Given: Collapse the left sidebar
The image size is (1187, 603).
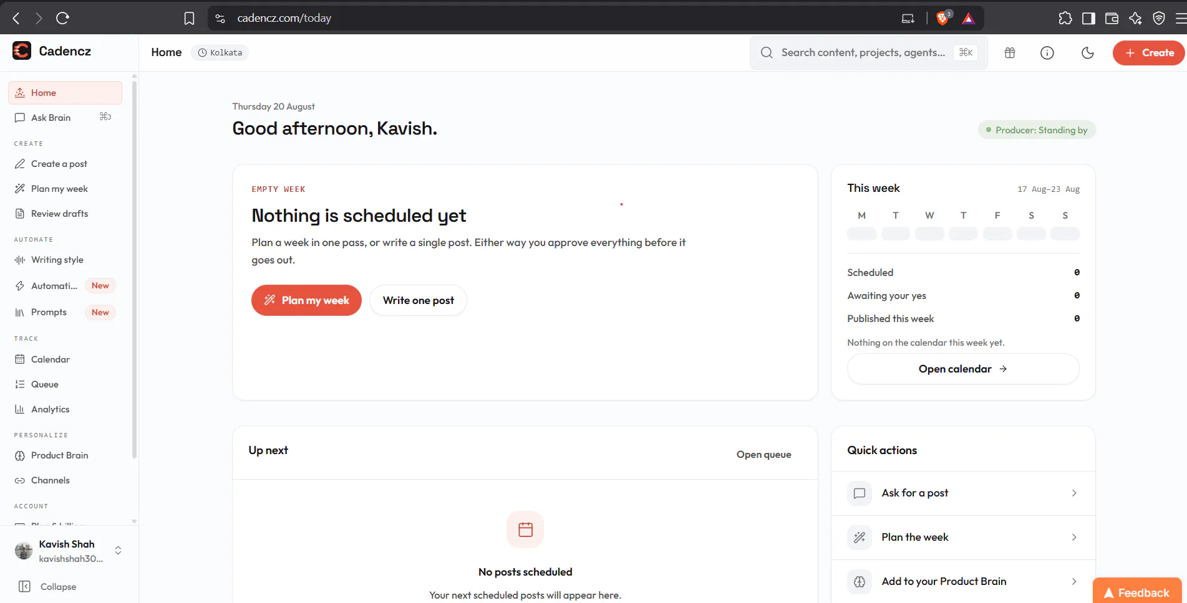Looking at the screenshot, I should pyautogui.click(x=47, y=587).
